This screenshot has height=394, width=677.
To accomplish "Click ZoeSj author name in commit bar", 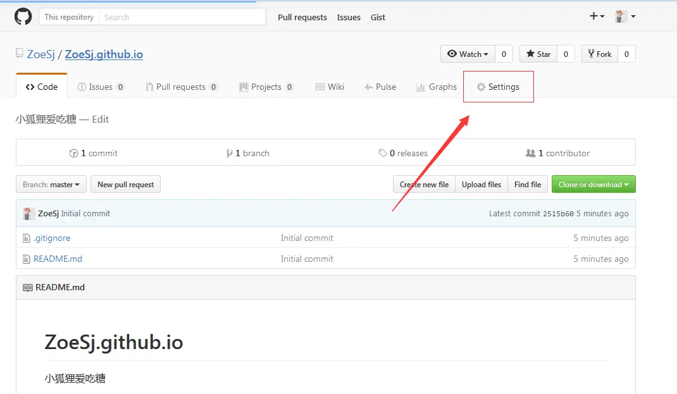I will (x=48, y=214).
